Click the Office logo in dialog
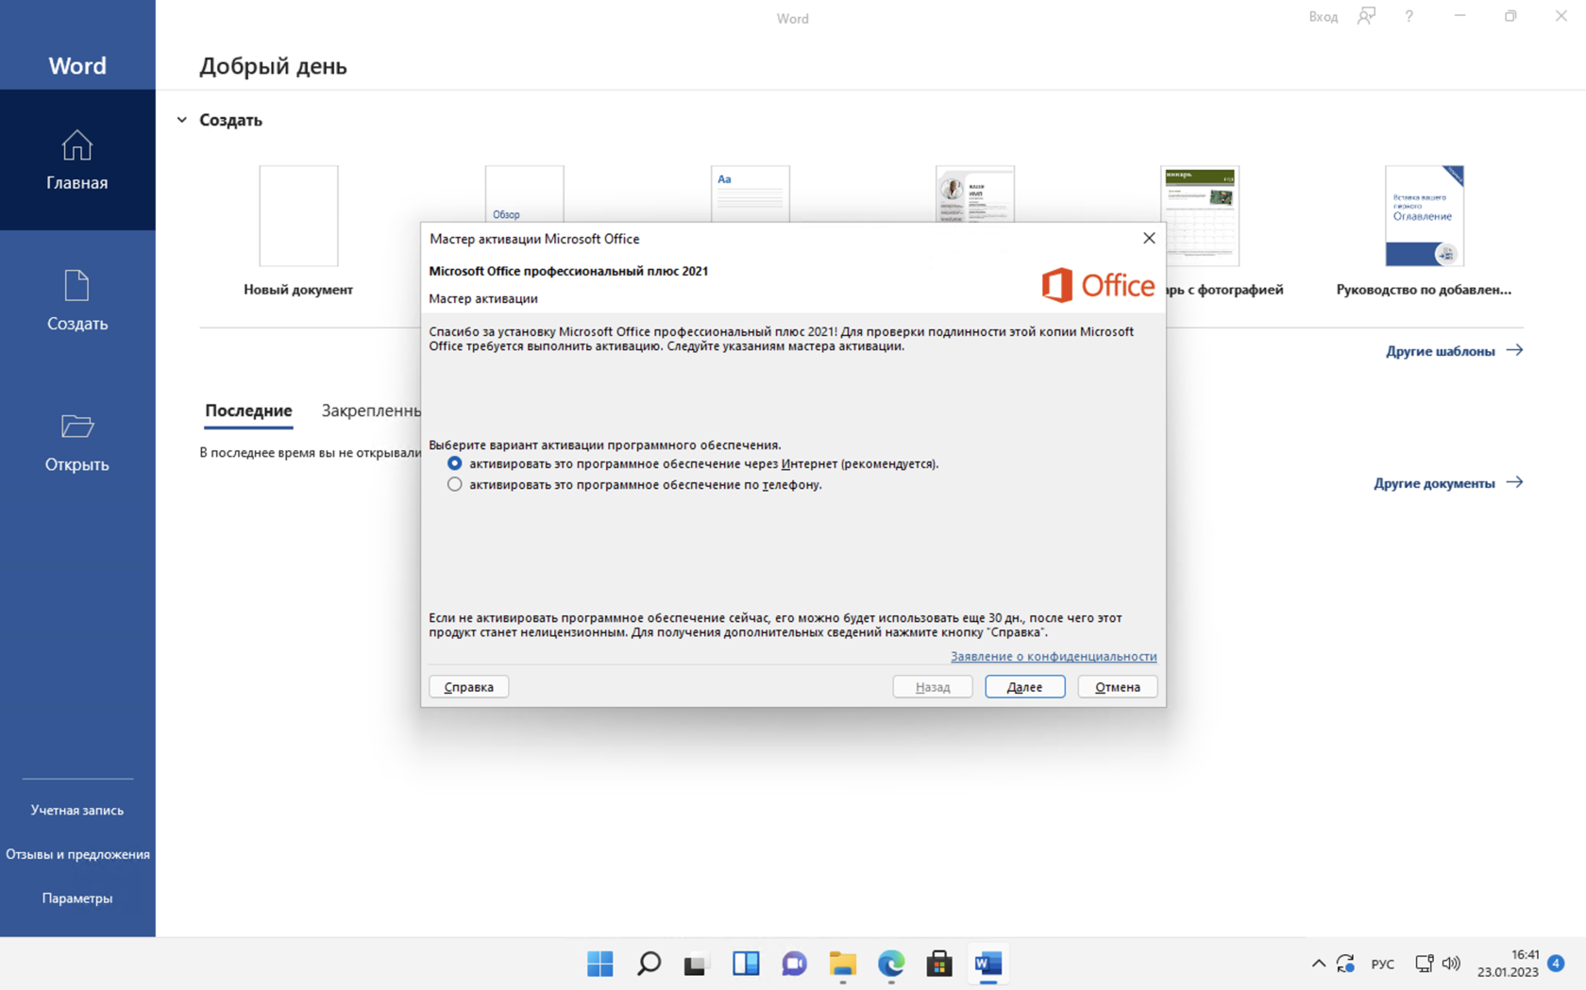The image size is (1586, 990). pos(1098,285)
